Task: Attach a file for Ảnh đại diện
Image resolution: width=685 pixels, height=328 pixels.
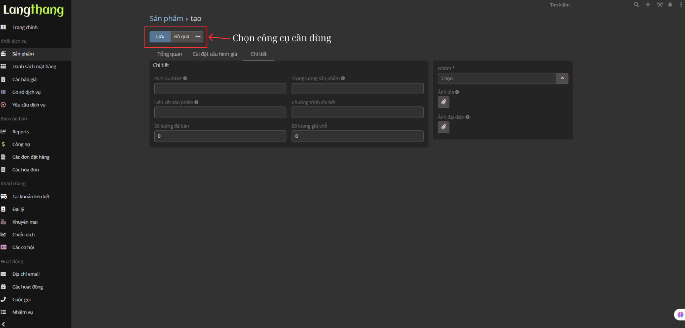Action: click(443, 127)
